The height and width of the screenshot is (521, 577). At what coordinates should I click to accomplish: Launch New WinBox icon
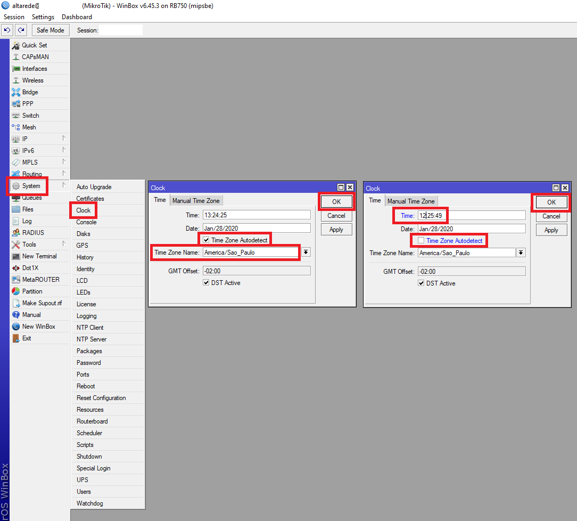[16, 327]
